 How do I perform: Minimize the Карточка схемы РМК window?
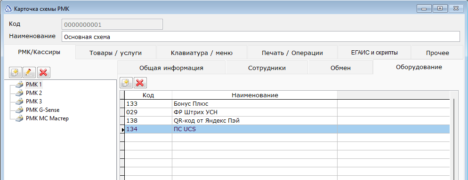(x=424, y=8)
